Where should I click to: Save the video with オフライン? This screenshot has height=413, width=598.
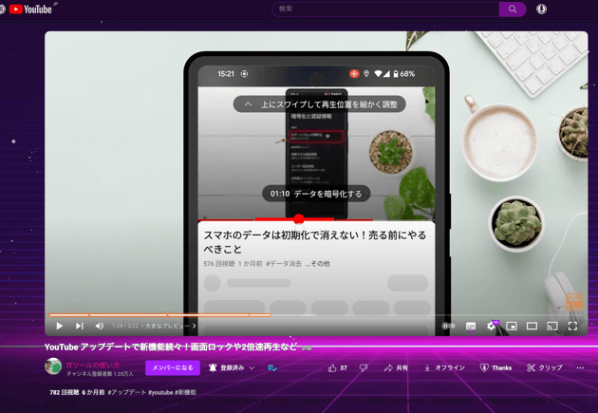(x=444, y=367)
